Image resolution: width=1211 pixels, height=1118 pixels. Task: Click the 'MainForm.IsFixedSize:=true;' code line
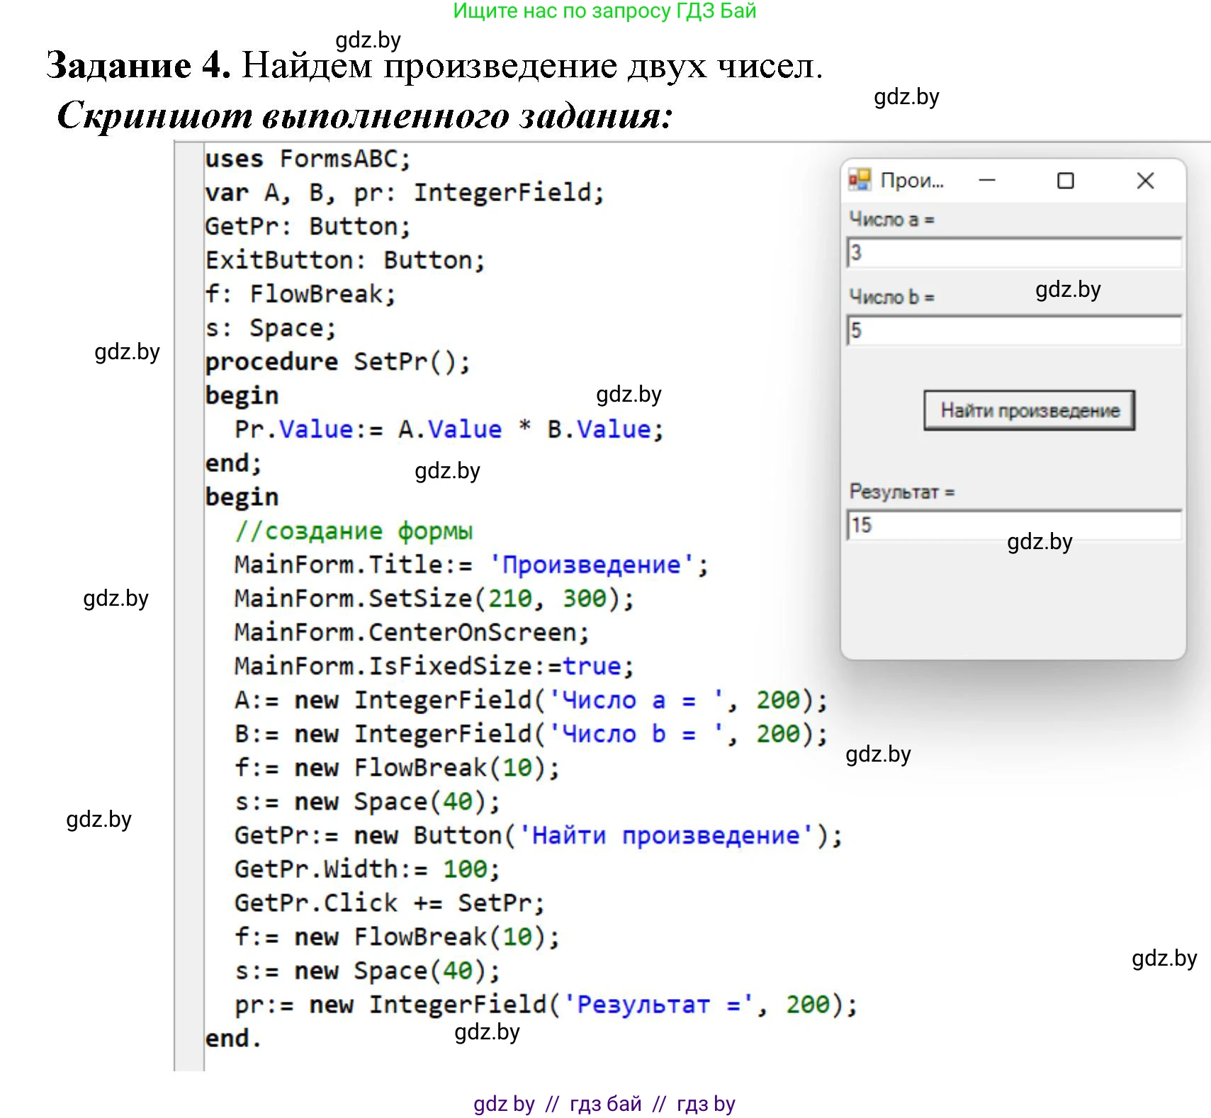coord(434,667)
